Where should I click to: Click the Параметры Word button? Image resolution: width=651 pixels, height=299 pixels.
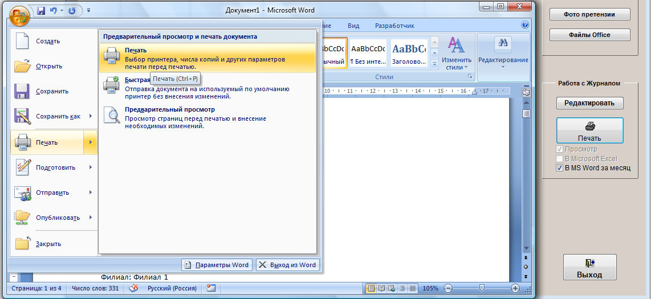click(x=217, y=265)
